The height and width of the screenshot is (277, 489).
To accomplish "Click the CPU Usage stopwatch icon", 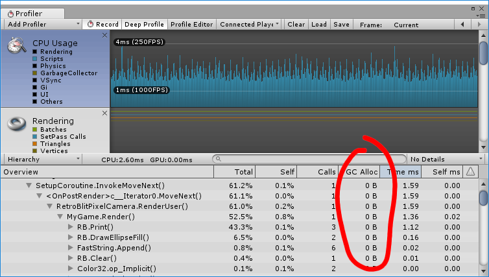I will coord(17,45).
